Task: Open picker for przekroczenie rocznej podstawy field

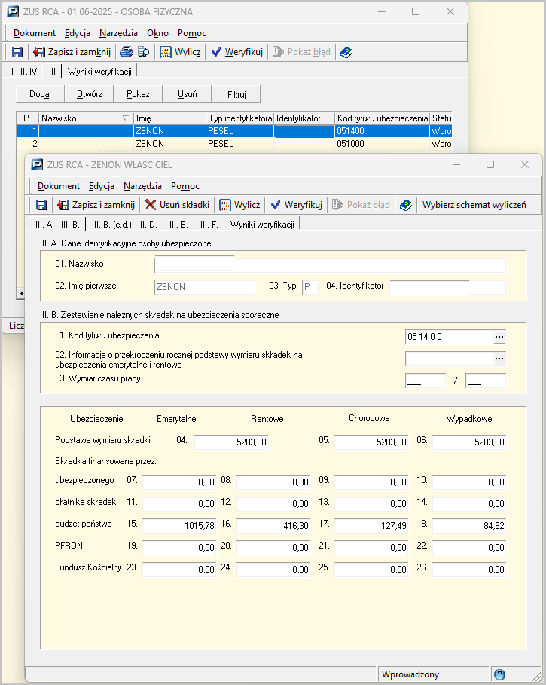Action: tap(499, 359)
